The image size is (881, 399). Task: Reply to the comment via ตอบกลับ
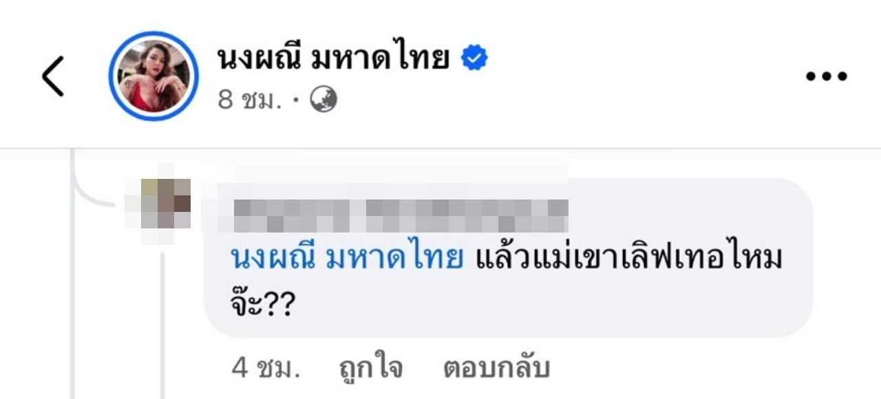point(496,369)
